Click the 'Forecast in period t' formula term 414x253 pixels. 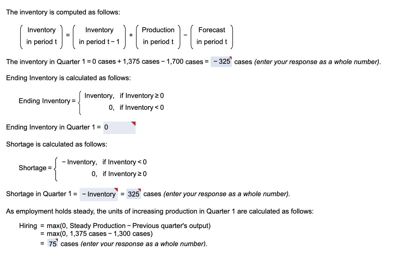[x=212, y=36]
